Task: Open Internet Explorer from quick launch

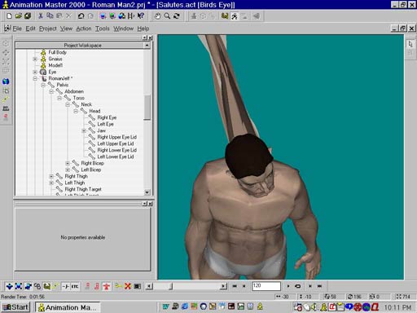Action: pyautogui.click(x=185, y=306)
